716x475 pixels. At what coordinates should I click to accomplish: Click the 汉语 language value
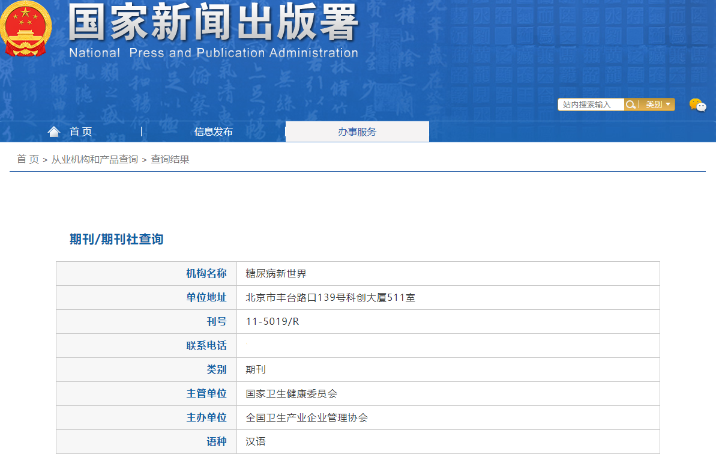(x=256, y=442)
